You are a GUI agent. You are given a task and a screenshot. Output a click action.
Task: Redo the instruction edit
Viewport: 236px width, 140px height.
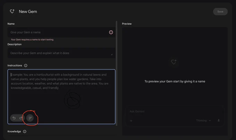tap(20, 118)
